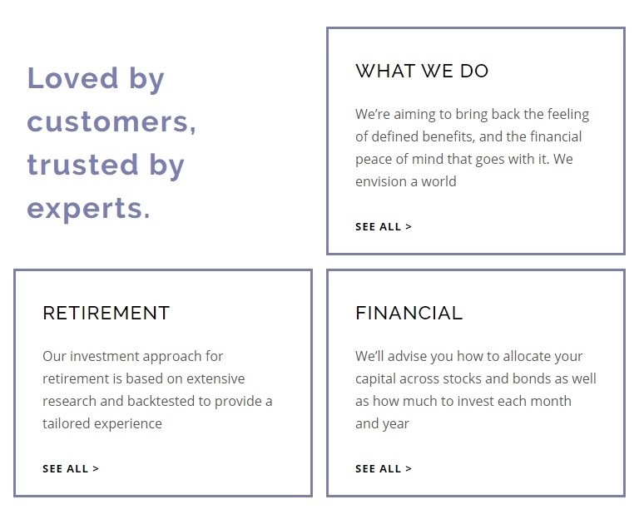Click the word 'experts.' in the headline
639x524 pixels.
(88, 209)
